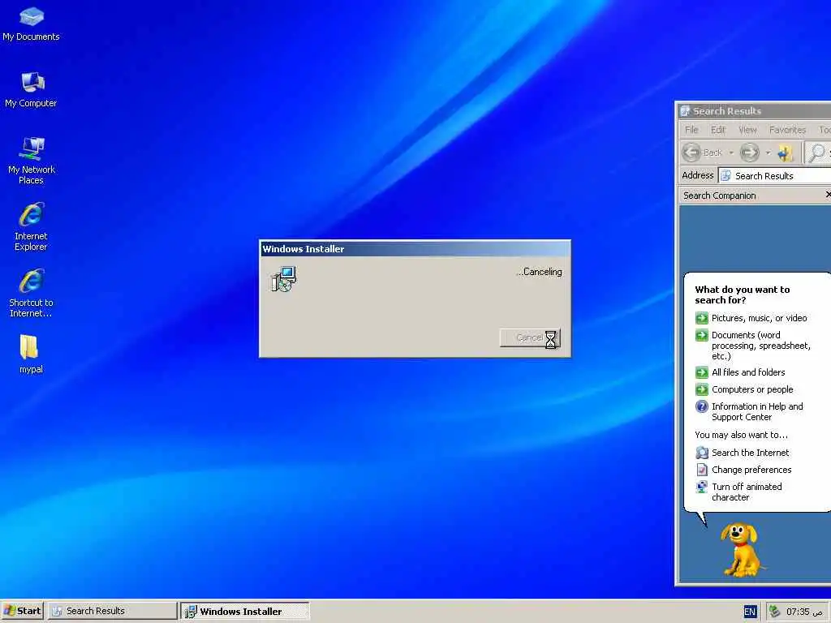Click green arrow beside All files and folders
The height and width of the screenshot is (623, 831).
click(702, 372)
